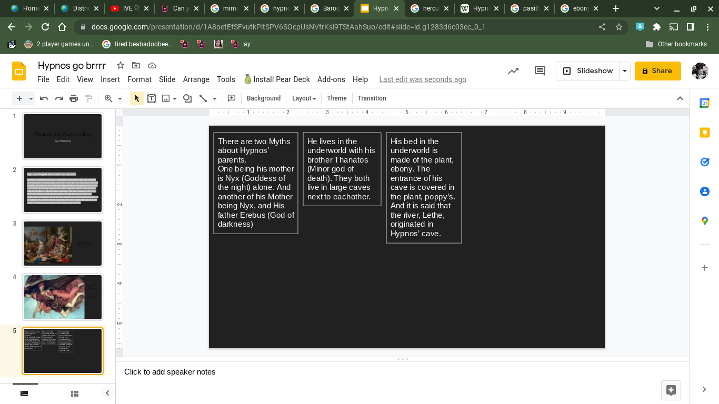Choose the Select cursor tool
Image resolution: width=719 pixels, height=404 pixels.
pos(137,98)
